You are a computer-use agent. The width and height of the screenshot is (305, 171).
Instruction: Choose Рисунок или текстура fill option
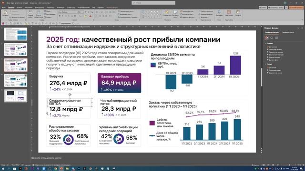276,55
